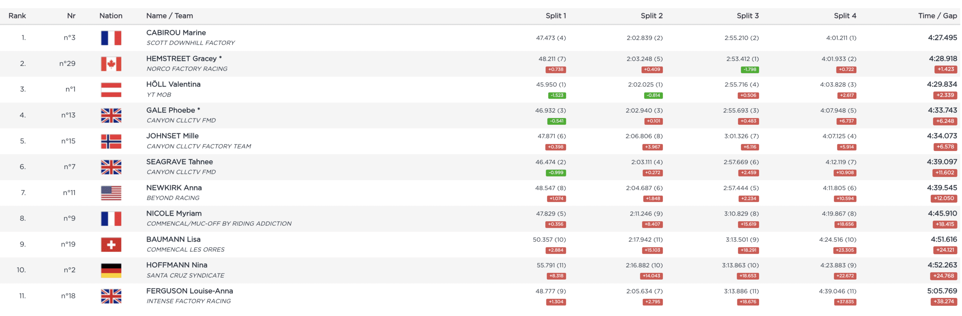Click the SCOTT DOWNHILL FACTORY team name
Image resolution: width=962 pixels, height=316 pixels.
tap(191, 43)
